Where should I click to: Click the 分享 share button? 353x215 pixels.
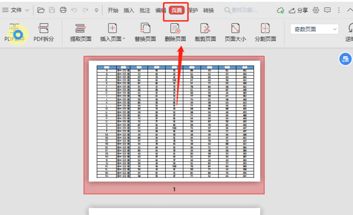pyautogui.click(x=298, y=10)
